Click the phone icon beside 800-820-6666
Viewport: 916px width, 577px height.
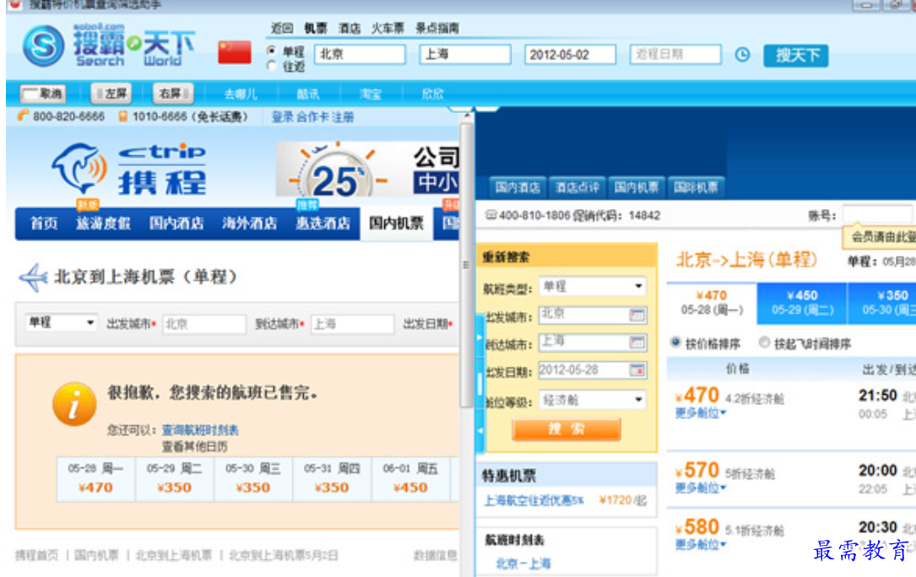click(22, 116)
